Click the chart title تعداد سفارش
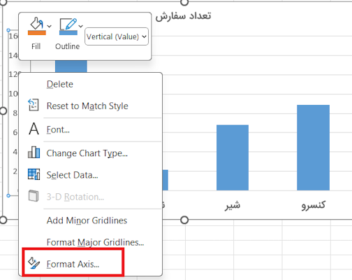This screenshot has width=352, height=280. [183, 16]
